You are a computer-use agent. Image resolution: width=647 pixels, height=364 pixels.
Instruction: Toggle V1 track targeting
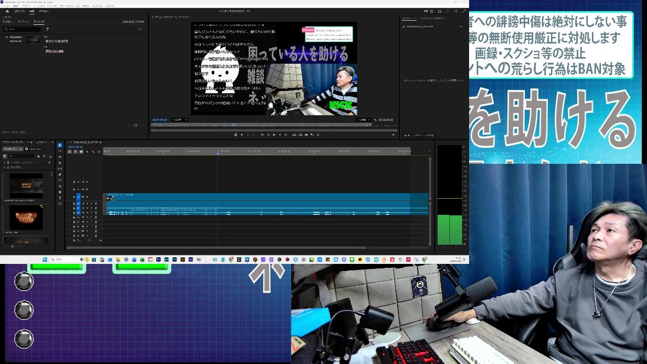[x=78, y=197]
